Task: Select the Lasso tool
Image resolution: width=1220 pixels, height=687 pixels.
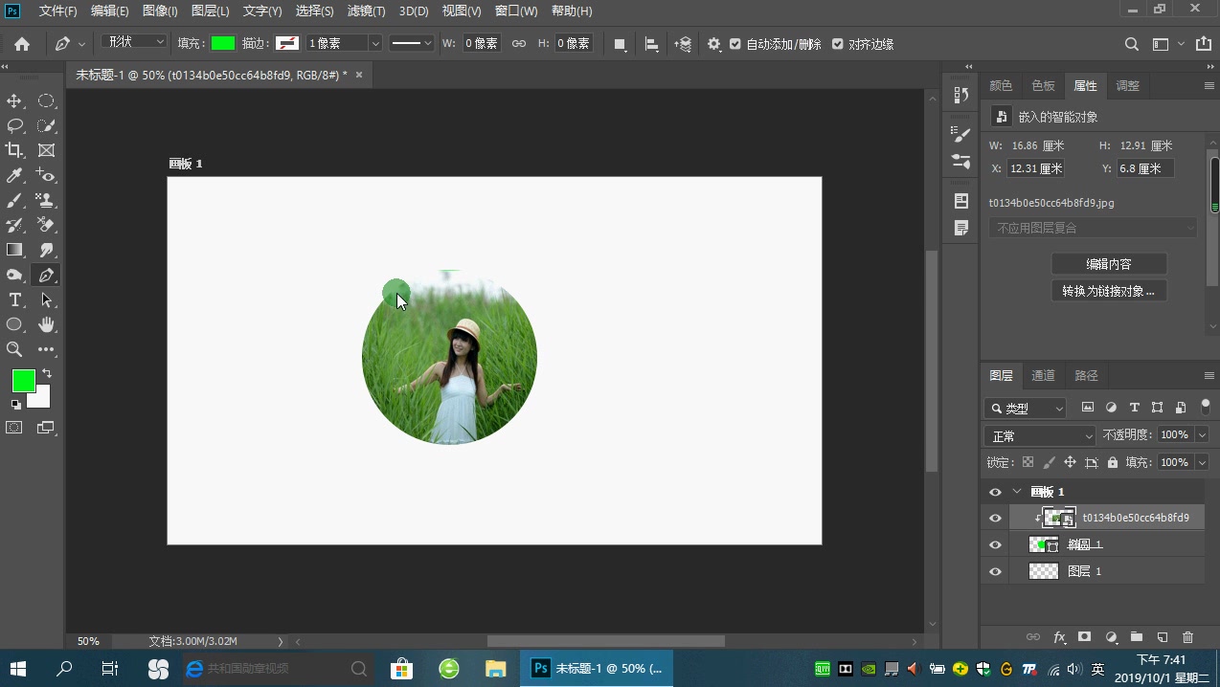Action: 14,125
